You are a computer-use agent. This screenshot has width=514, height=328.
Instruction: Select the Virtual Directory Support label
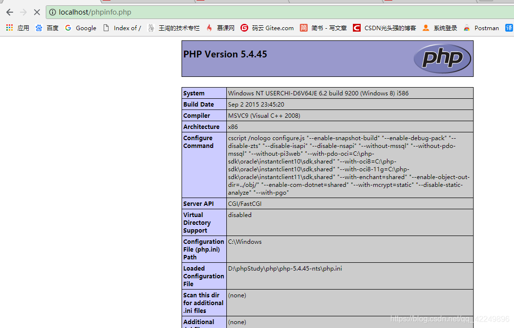pyautogui.click(x=197, y=222)
